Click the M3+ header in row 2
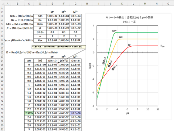This screenshot has width=174, height=131. [x=75, y=12]
